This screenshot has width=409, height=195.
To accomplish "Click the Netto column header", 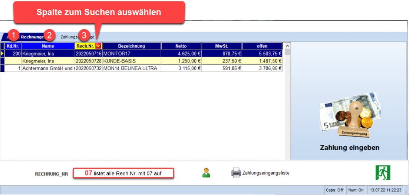I will (181, 46).
